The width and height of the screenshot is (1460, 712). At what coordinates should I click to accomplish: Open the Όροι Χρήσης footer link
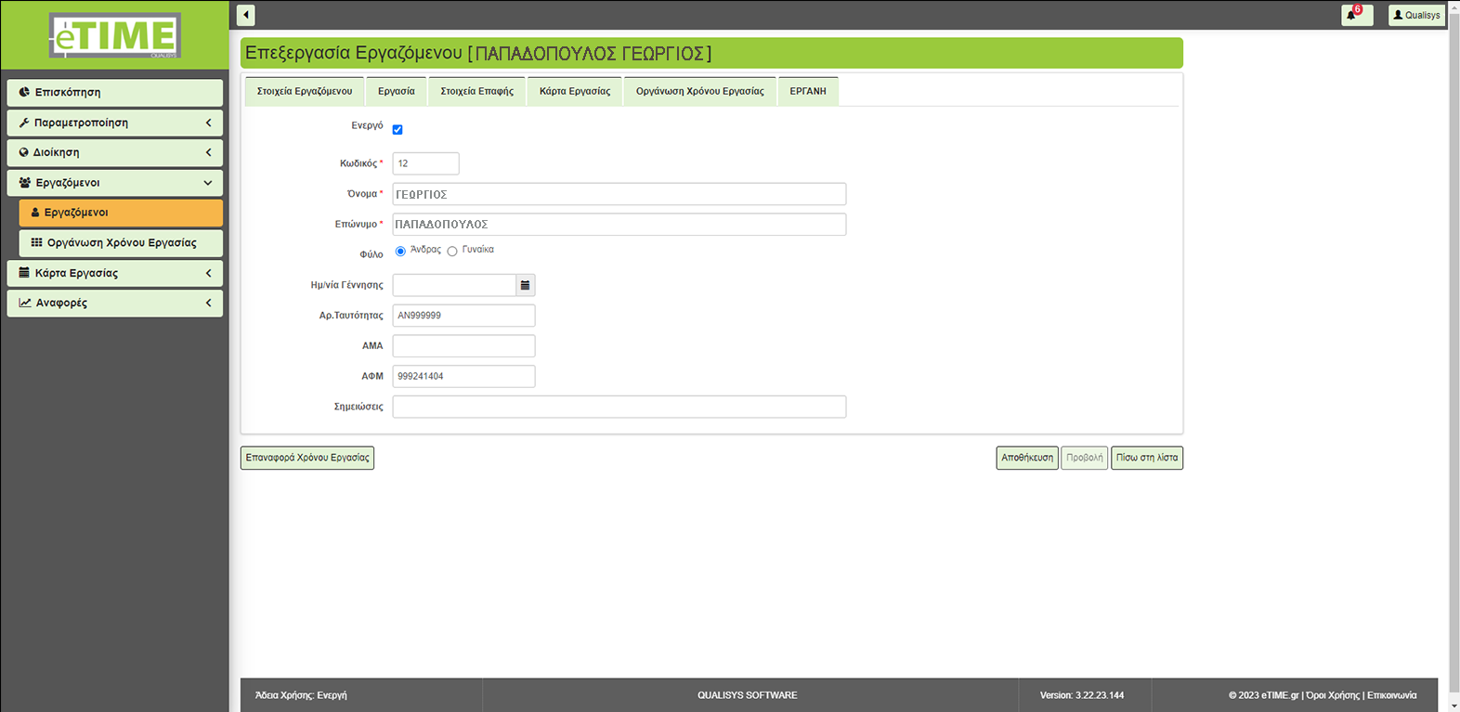click(1333, 695)
